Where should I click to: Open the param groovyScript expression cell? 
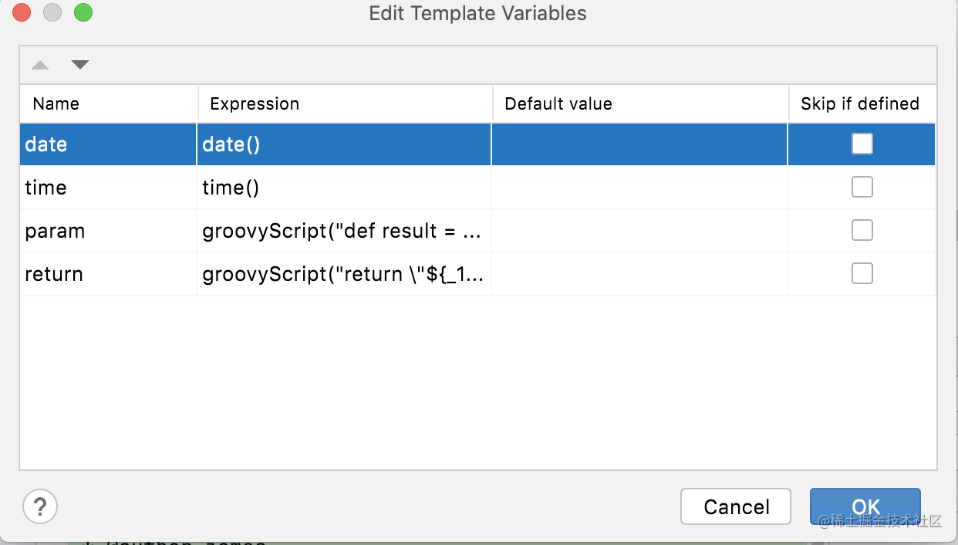344,231
